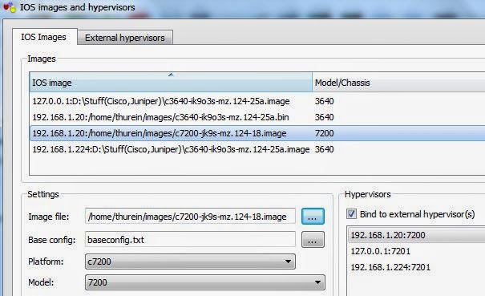The height and width of the screenshot is (296, 485).
Task: Select the 127.0.0.1 c3640 image row
Action: point(257,101)
